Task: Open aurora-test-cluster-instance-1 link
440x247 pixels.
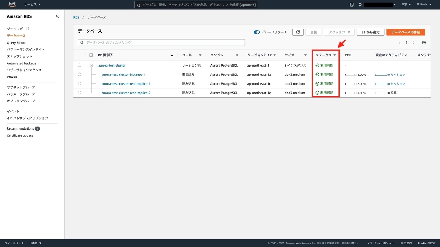Action: pyautogui.click(x=123, y=74)
